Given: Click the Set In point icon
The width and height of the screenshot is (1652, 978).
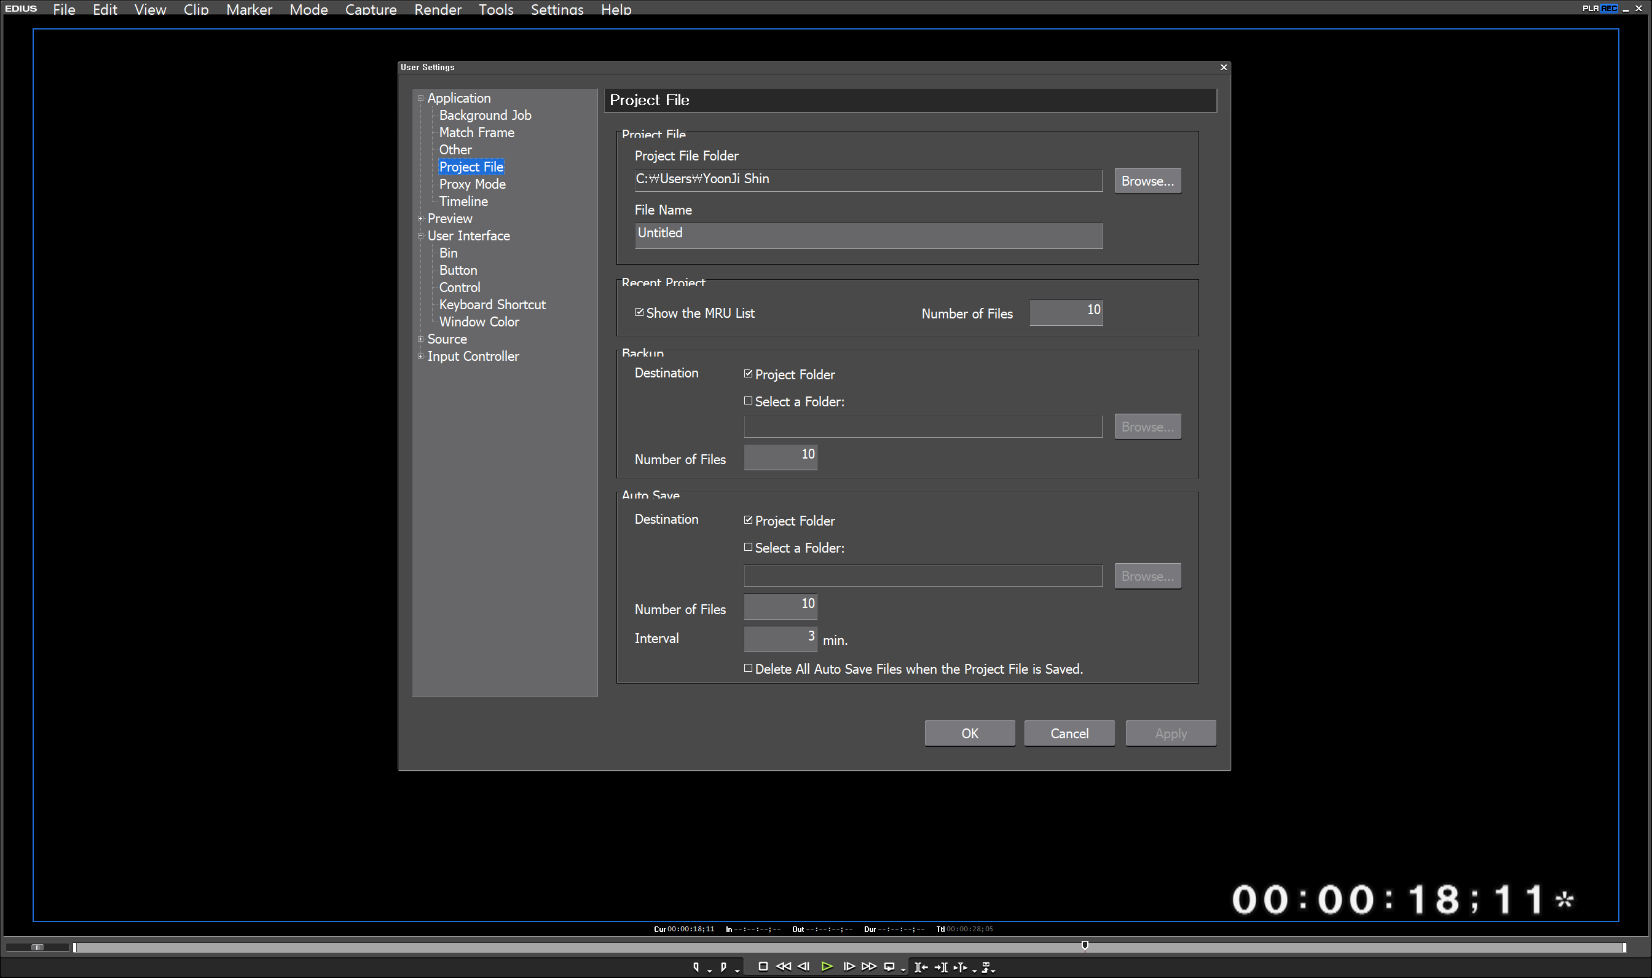Looking at the screenshot, I should pos(696,967).
